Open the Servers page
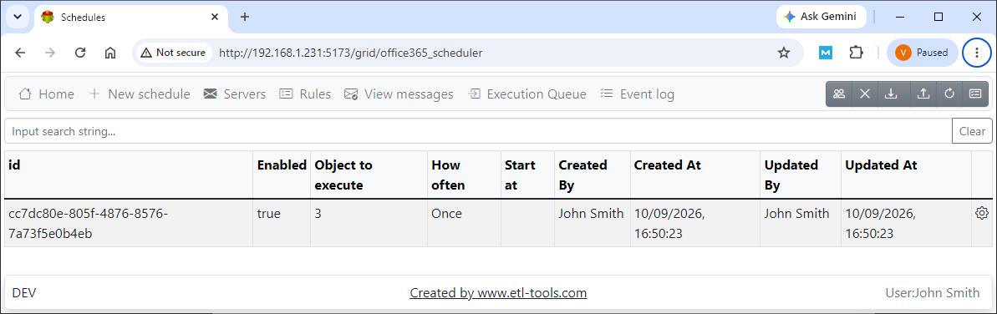This screenshot has height=314, width=997. pos(235,94)
